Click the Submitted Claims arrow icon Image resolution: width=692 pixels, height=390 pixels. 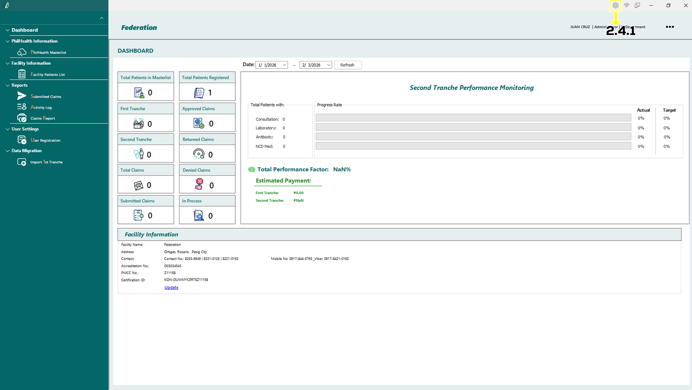tap(22, 96)
